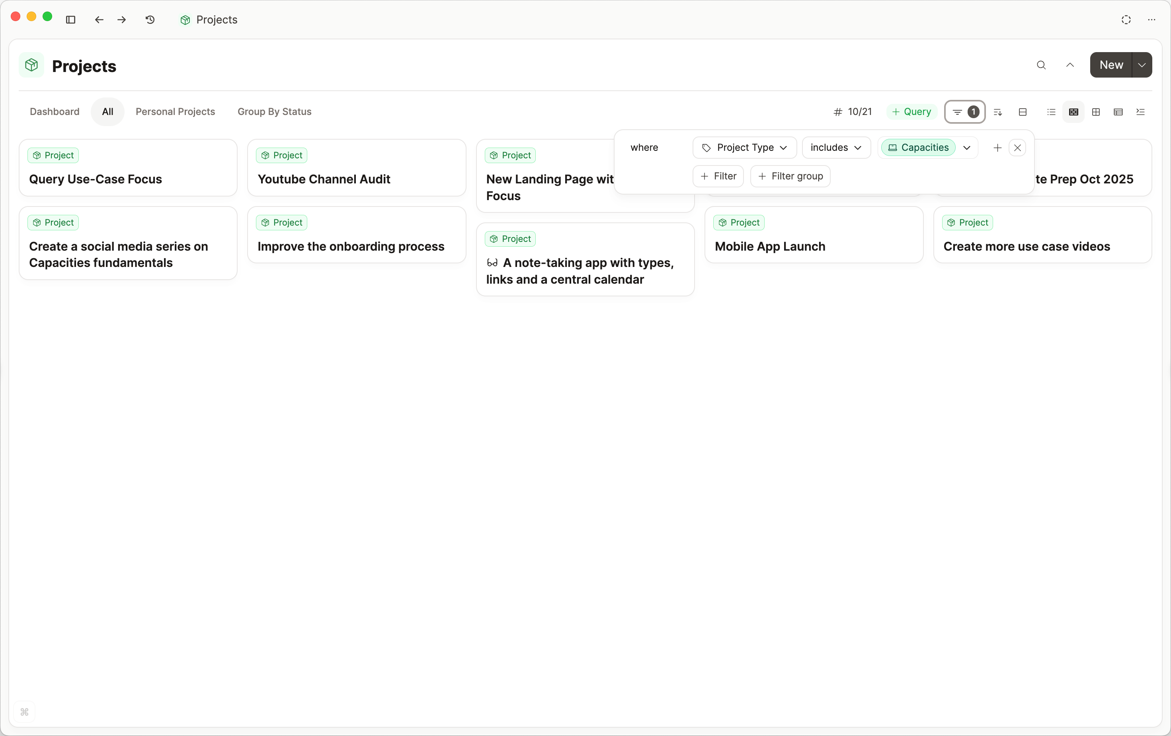Open the history clock icon

pos(150,19)
